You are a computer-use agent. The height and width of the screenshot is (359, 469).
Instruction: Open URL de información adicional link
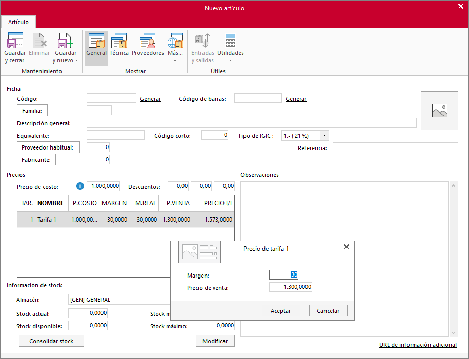pyautogui.click(x=418, y=345)
